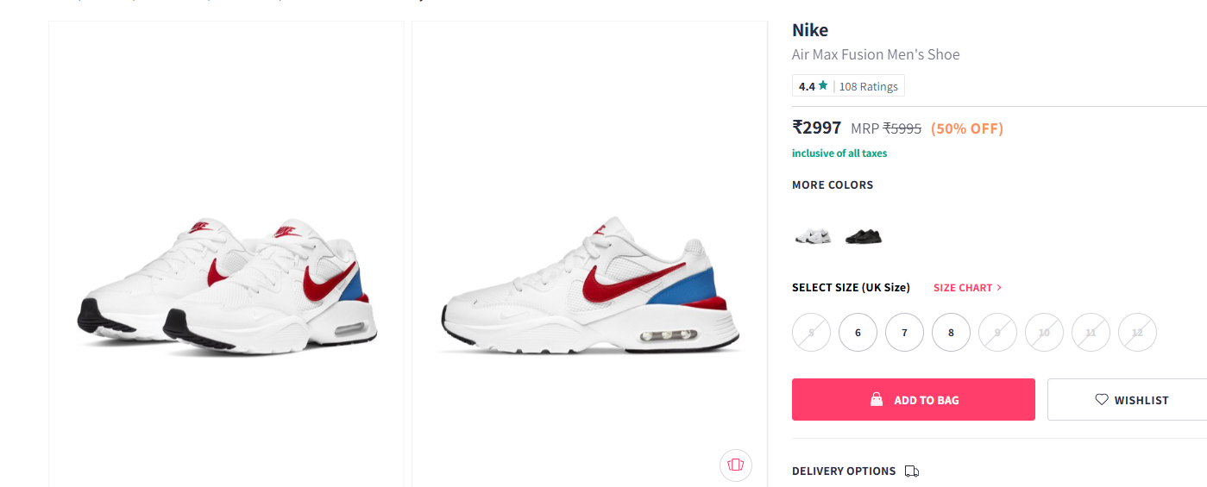Select UK size 6
1207x487 pixels.
click(x=858, y=333)
